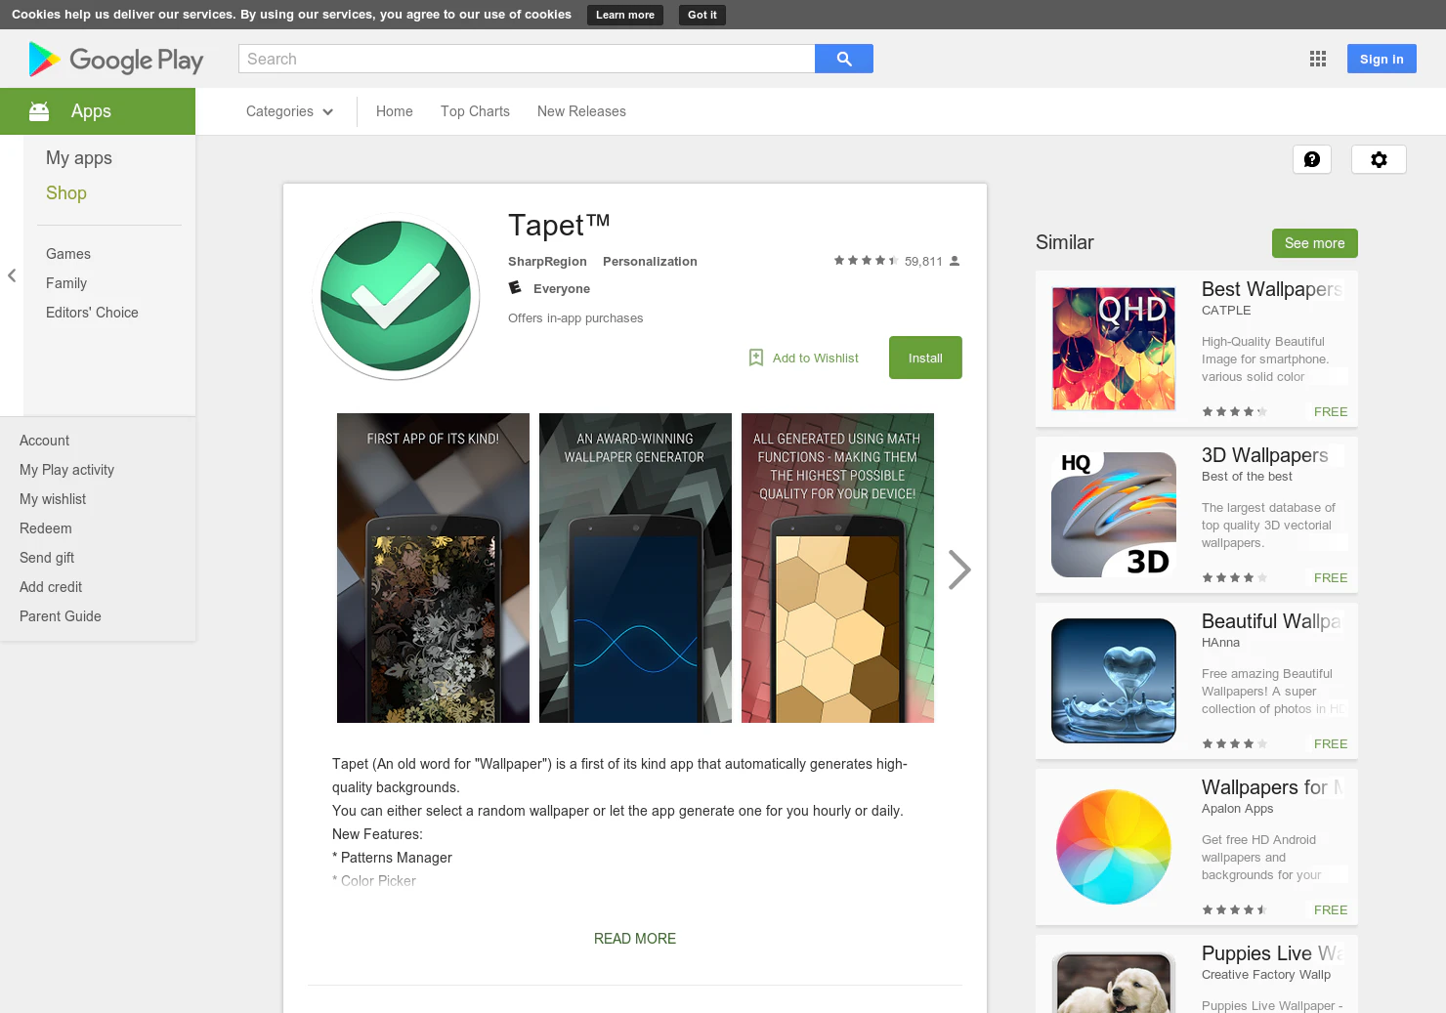
Task: Open Best Wallpapers QHD app icon
Action: 1114,349
